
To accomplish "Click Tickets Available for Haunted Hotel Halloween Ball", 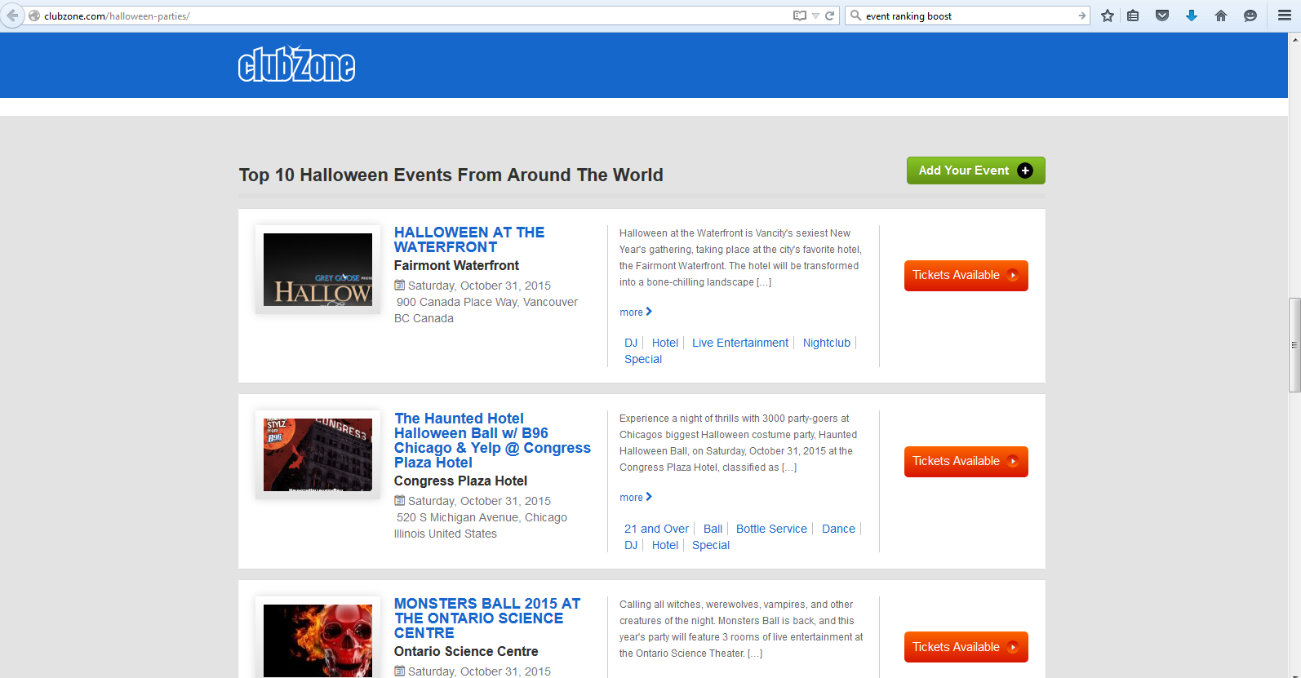I will pos(966,462).
